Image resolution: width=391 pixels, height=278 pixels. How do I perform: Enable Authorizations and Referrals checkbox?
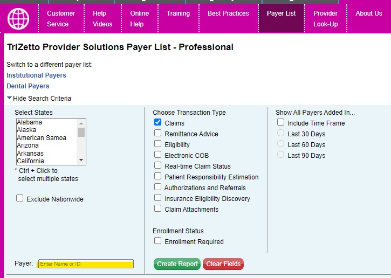click(x=157, y=187)
